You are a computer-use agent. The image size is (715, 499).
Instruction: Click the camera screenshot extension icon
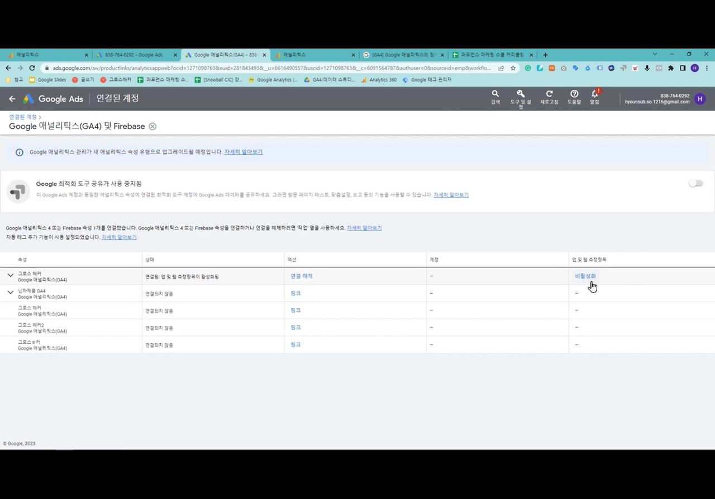click(x=564, y=68)
